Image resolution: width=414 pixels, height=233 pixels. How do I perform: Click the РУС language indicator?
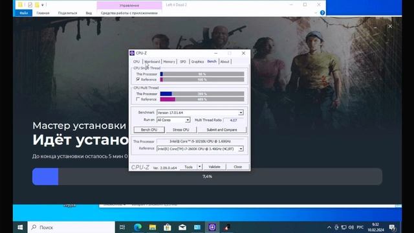pos(360,227)
